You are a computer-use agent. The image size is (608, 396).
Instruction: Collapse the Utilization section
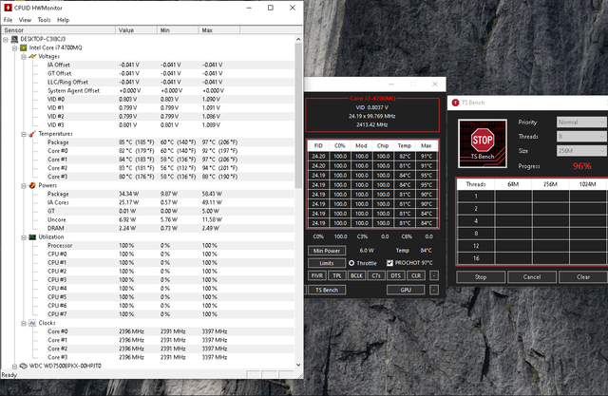[24, 237]
